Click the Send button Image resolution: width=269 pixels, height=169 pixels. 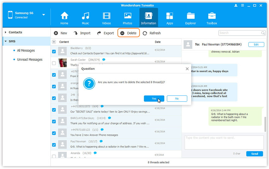254,154
